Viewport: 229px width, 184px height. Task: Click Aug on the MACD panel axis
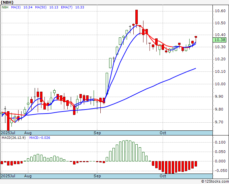click(x=28, y=176)
